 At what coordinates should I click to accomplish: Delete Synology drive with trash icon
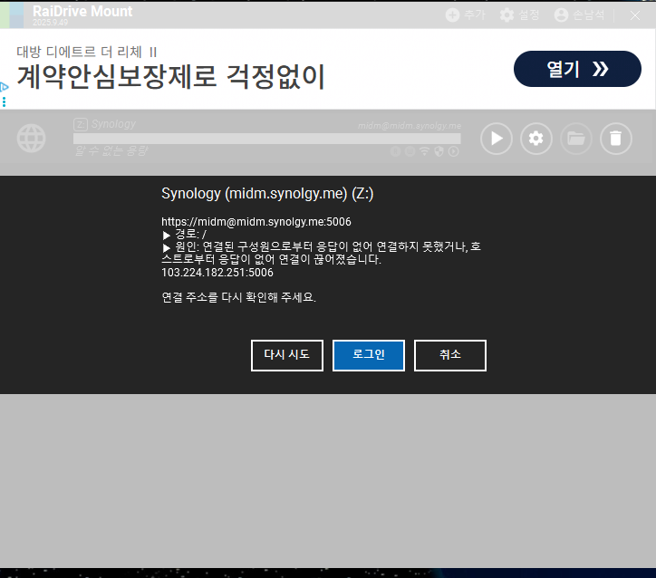(615, 139)
